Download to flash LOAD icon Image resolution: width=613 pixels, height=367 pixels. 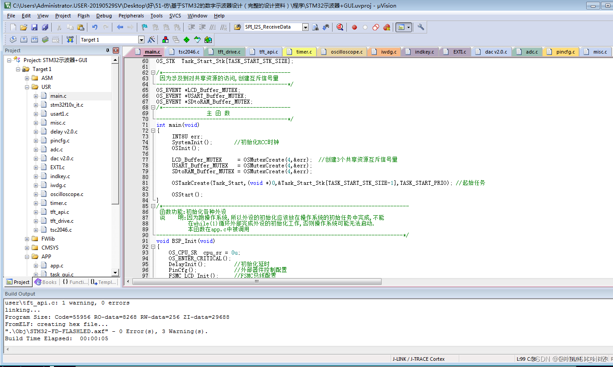(x=70, y=39)
